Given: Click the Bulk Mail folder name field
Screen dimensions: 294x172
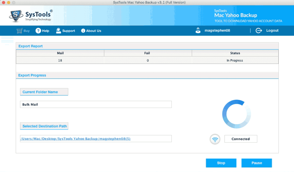Looking at the screenshot, I should coord(96,104).
